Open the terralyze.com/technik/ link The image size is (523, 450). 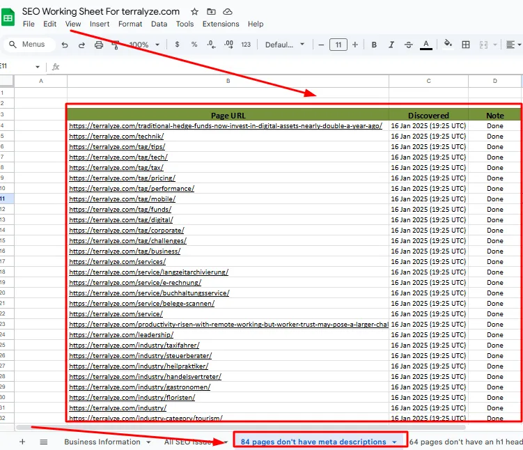pyautogui.click(x=116, y=136)
